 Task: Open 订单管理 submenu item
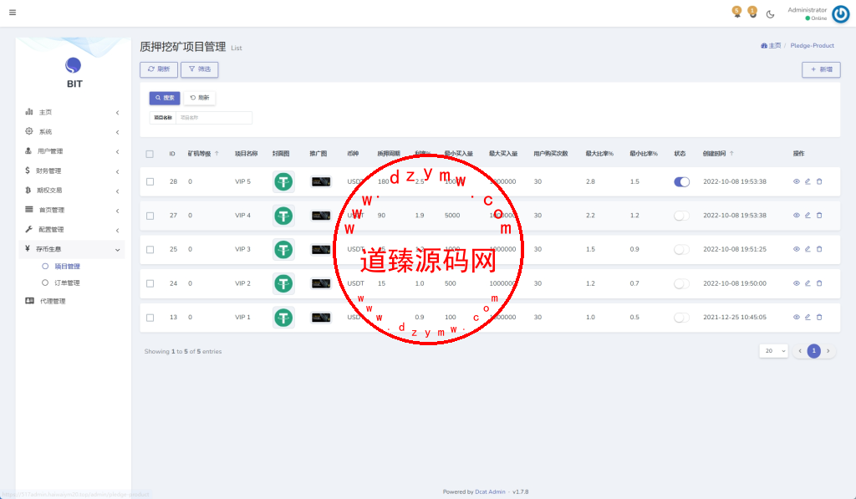pyautogui.click(x=67, y=283)
